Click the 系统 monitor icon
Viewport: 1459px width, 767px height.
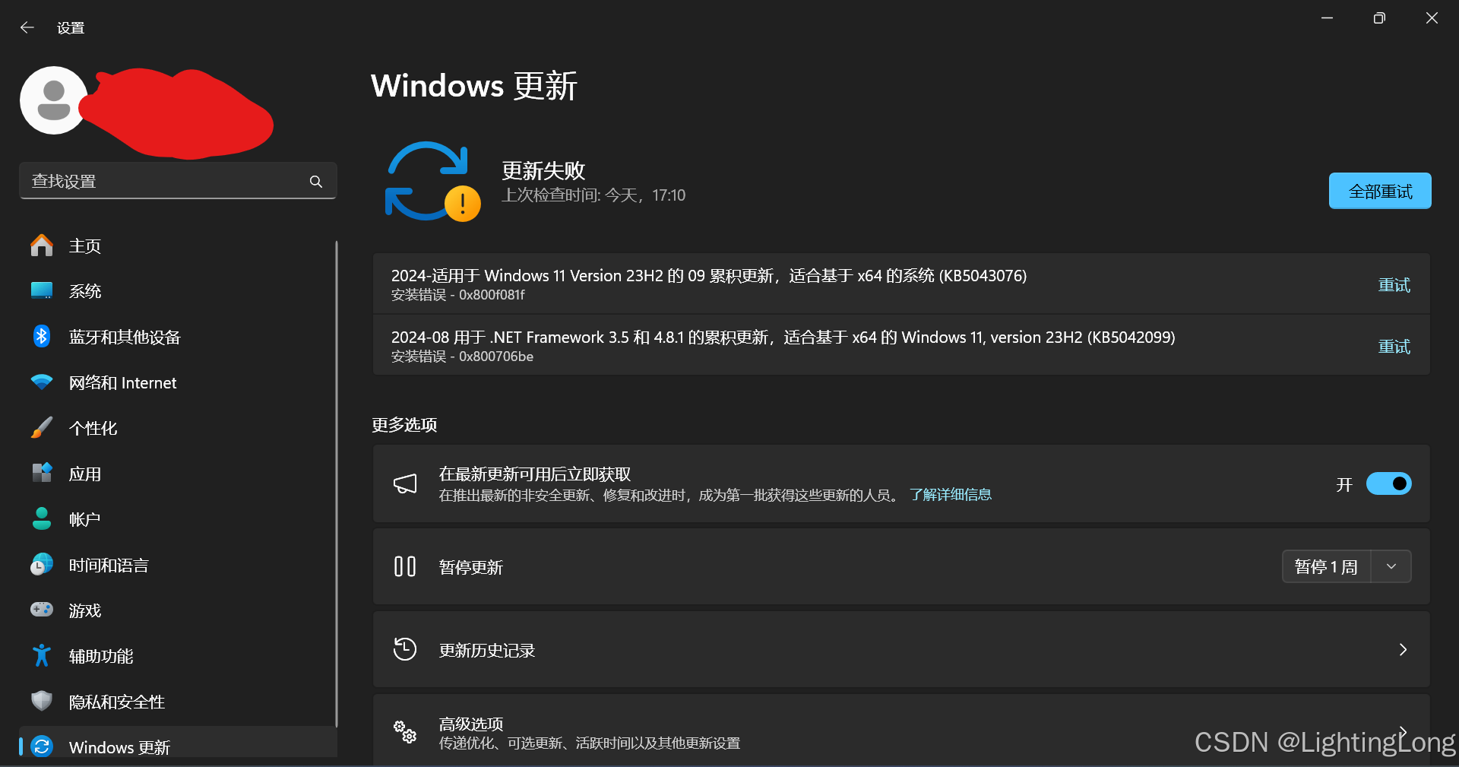pos(42,290)
